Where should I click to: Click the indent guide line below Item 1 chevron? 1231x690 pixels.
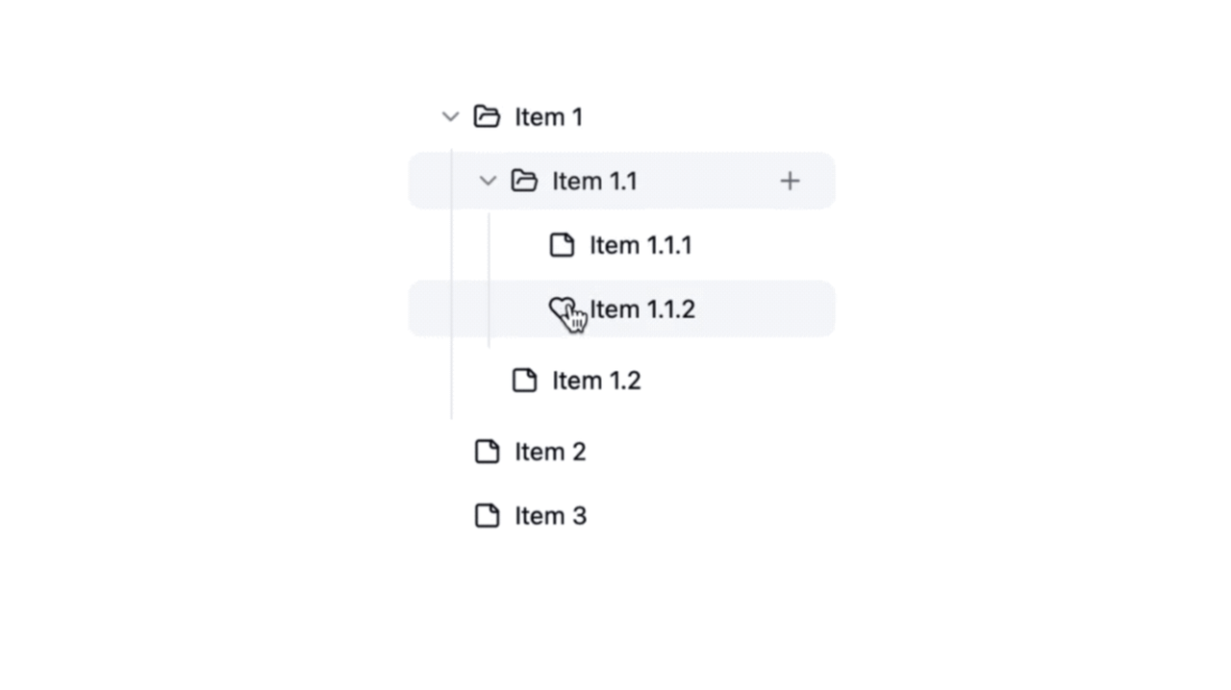(x=451, y=288)
